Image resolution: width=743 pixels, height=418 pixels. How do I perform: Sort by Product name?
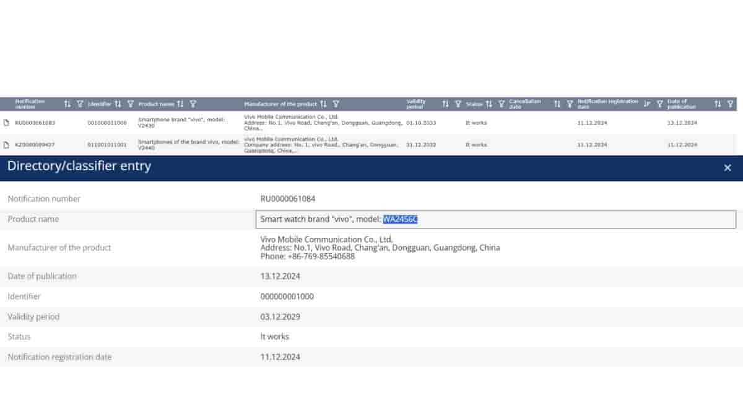click(x=180, y=104)
